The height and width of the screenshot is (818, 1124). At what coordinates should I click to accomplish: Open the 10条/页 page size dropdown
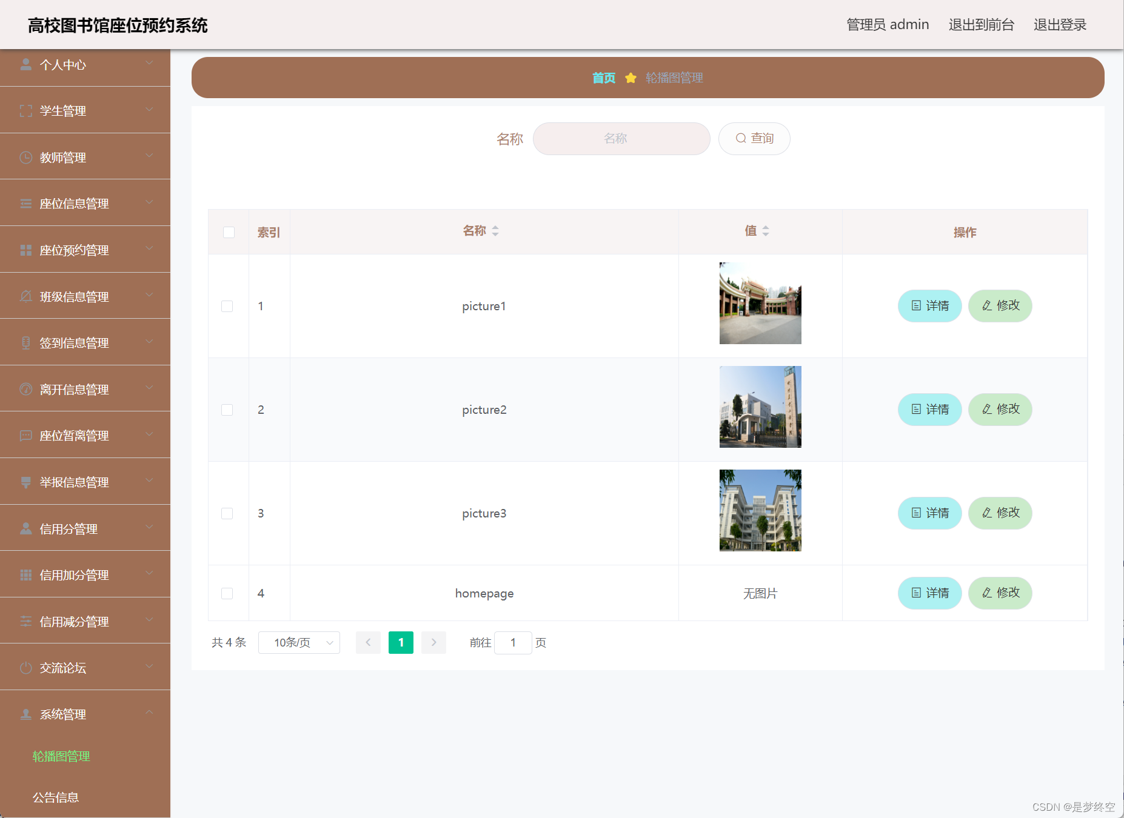299,642
